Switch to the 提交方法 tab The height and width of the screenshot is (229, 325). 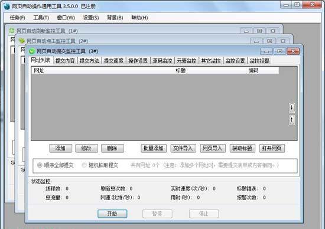[89, 61]
